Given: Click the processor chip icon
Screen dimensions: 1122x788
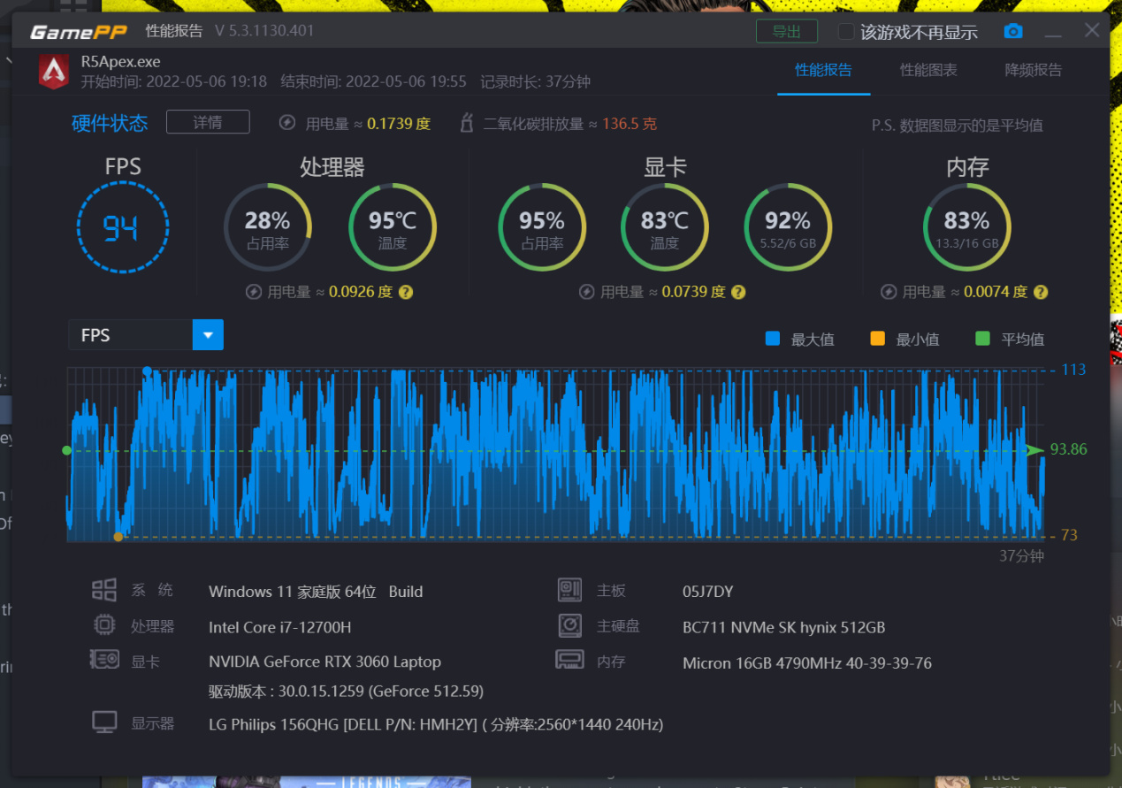Looking at the screenshot, I should click(104, 625).
